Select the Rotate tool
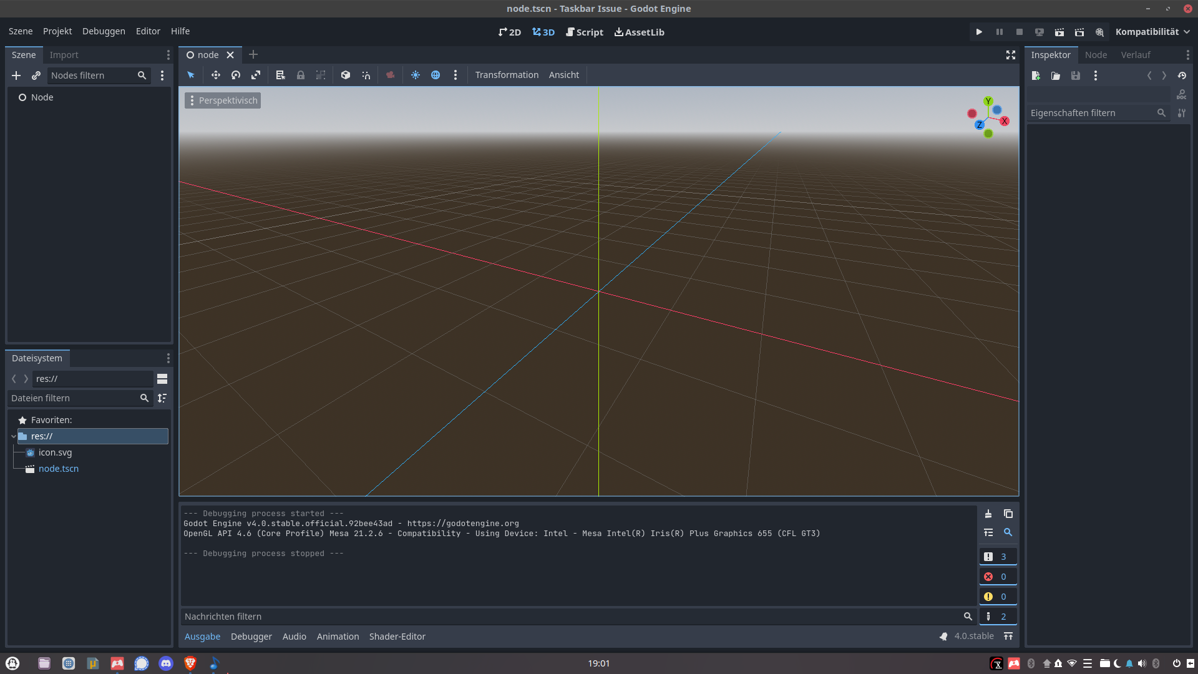1198x674 pixels. pyautogui.click(x=236, y=75)
